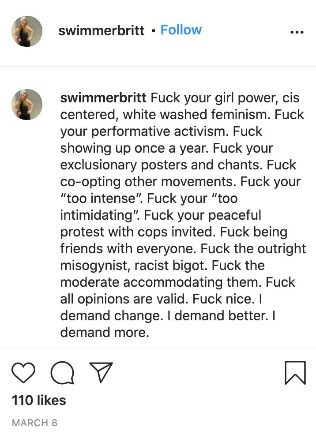The width and height of the screenshot is (316, 435).
Task: Click the bold swimmerbritt name in caption
Action: click(x=104, y=97)
